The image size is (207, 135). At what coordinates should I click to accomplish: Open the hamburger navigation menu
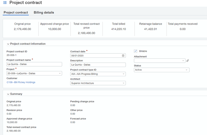5,3
